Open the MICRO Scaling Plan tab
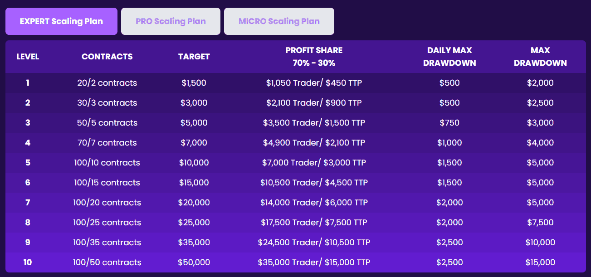The height and width of the screenshot is (277, 591). pyautogui.click(x=279, y=21)
